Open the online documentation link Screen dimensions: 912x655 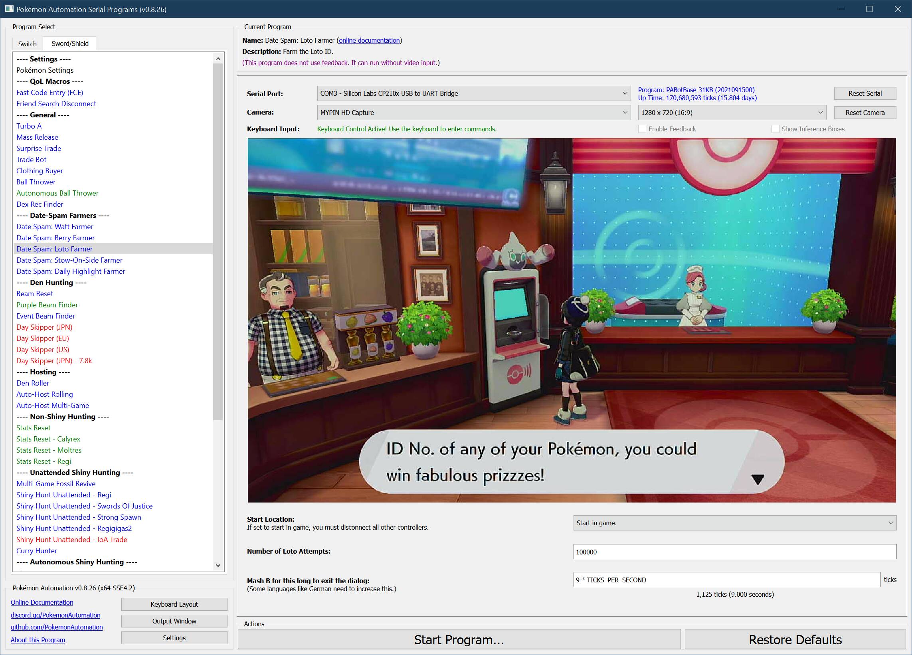coord(369,40)
